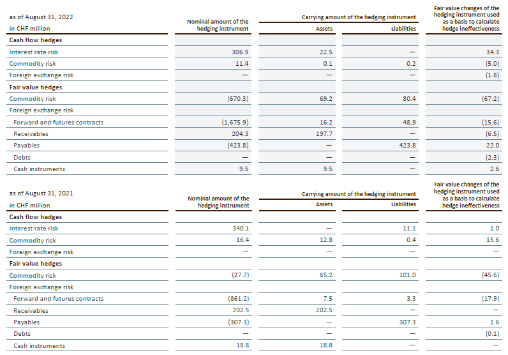Click the (67.2) hedge ineffectiveness value
The height and width of the screenshot is (355, 508).
488,99
